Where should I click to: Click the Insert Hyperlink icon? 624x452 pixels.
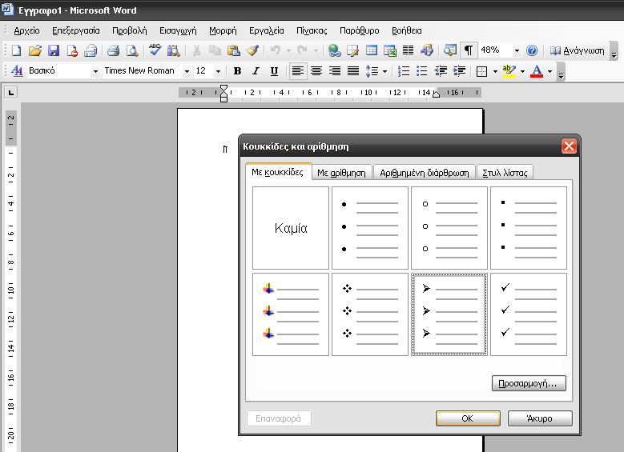[x=334, y=50]
